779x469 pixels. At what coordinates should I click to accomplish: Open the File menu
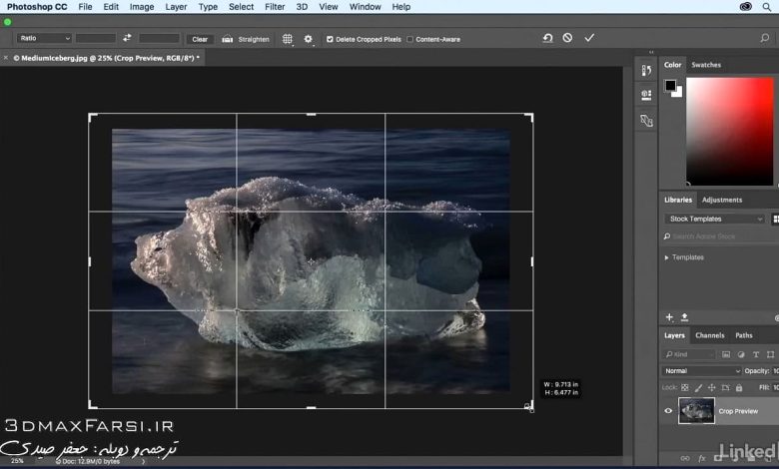[86, 7]
